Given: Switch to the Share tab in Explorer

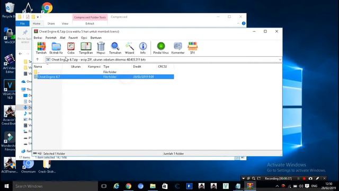Looking at the screenshot, I should point(51,23).
